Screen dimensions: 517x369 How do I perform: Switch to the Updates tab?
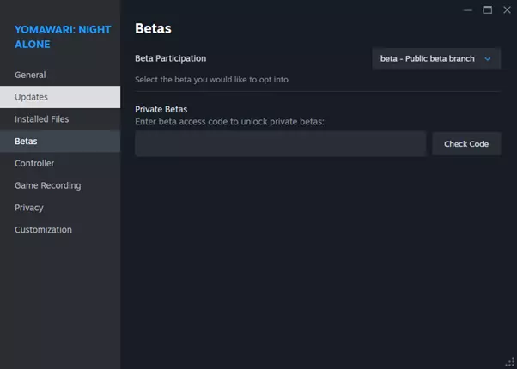(31, 97)
